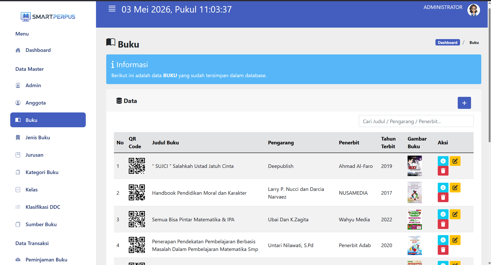Delete Semua Bisa Pintar Matematika & IPA
The width and height of the screenshot is (491, 265).
(x=443, y=224)
